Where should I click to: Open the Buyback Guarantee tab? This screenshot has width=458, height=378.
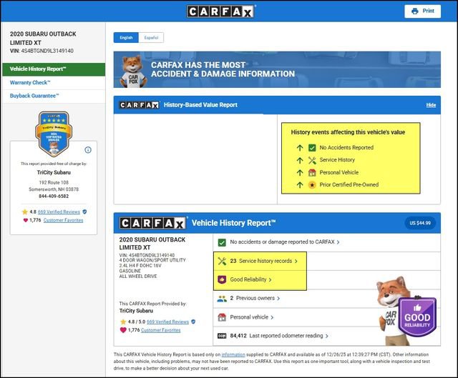pos(34,96)
